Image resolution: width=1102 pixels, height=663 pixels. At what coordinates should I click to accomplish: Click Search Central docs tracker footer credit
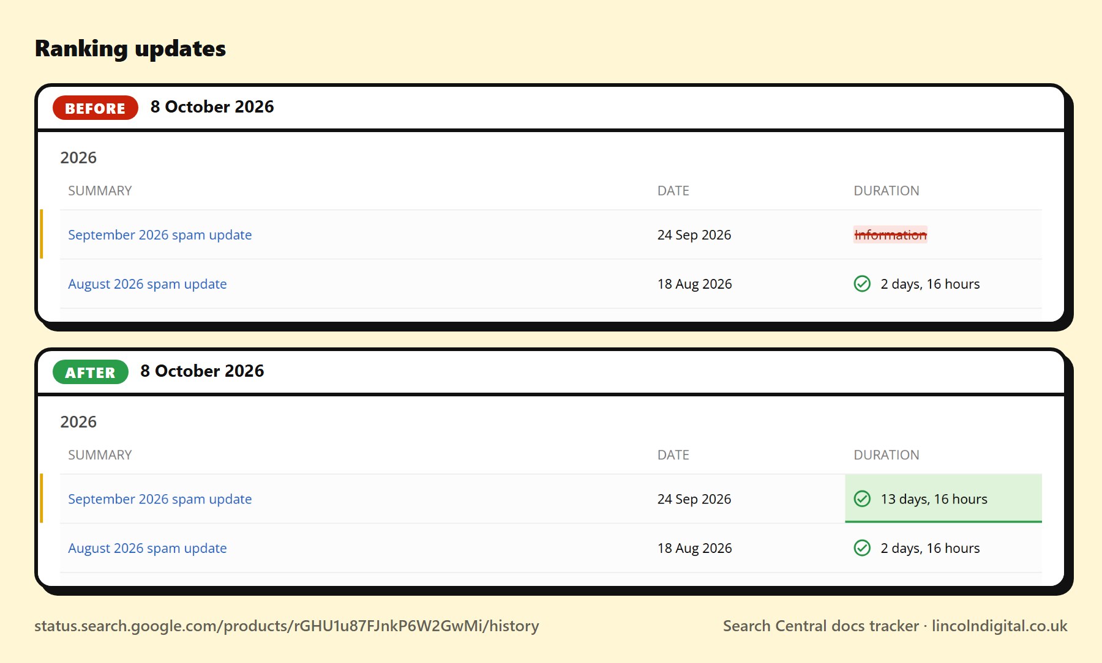point(895,626)
